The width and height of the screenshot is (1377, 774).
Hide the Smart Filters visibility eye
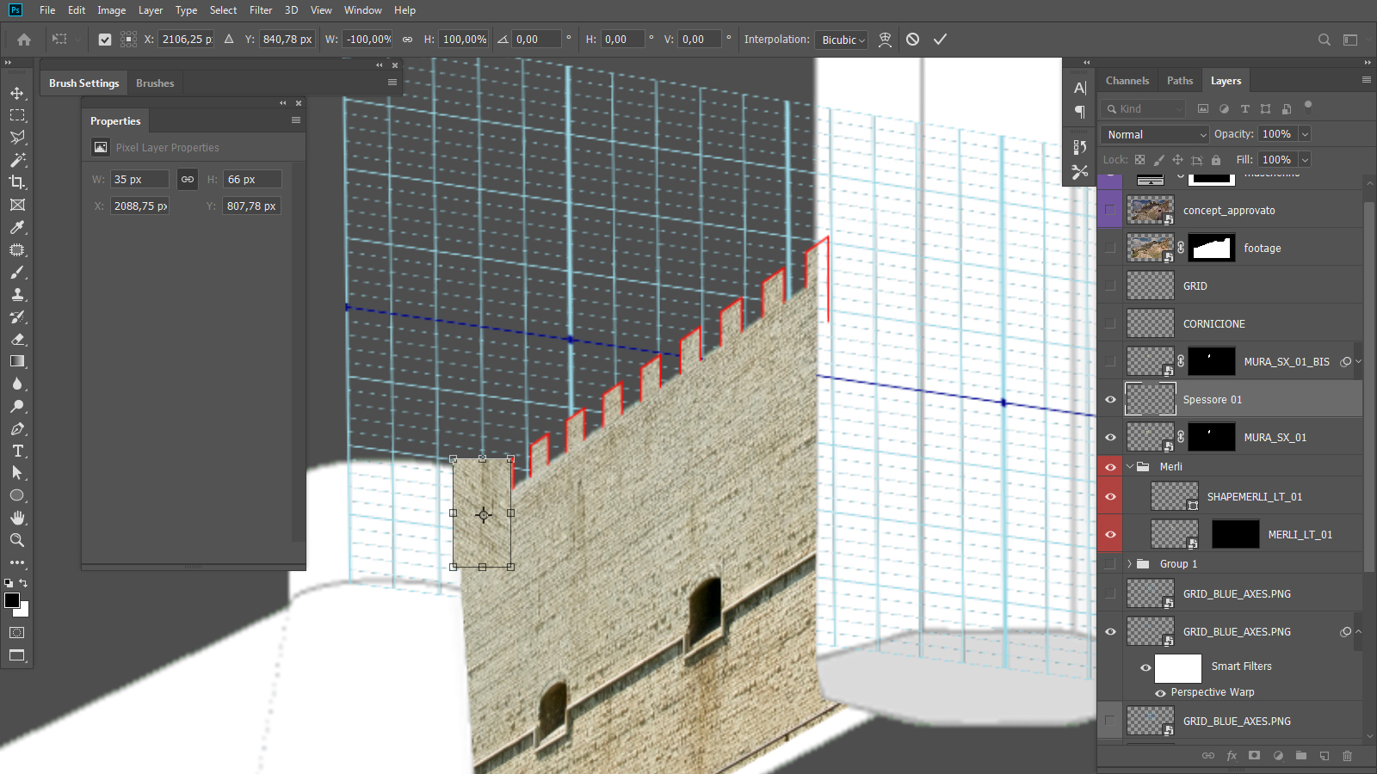point(1145,667)
